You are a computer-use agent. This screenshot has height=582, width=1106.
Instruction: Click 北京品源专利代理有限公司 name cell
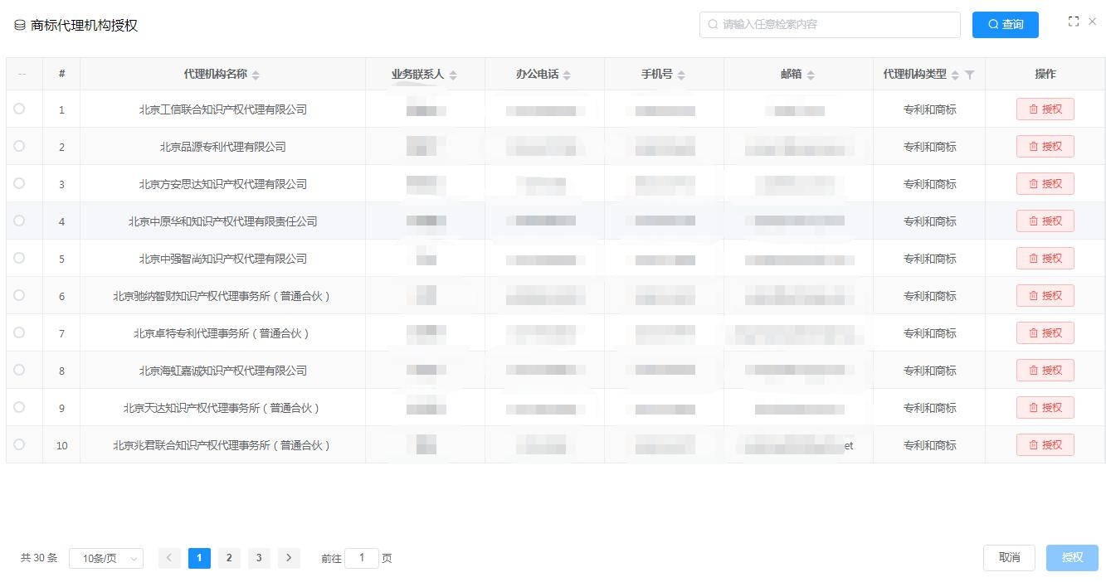[223, 147]
